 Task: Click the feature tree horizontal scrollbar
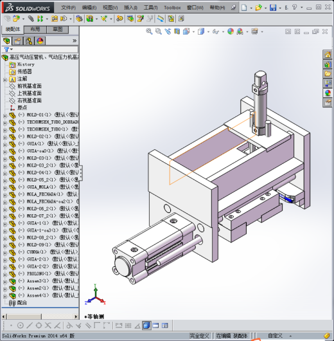click(x=40, y=317)
